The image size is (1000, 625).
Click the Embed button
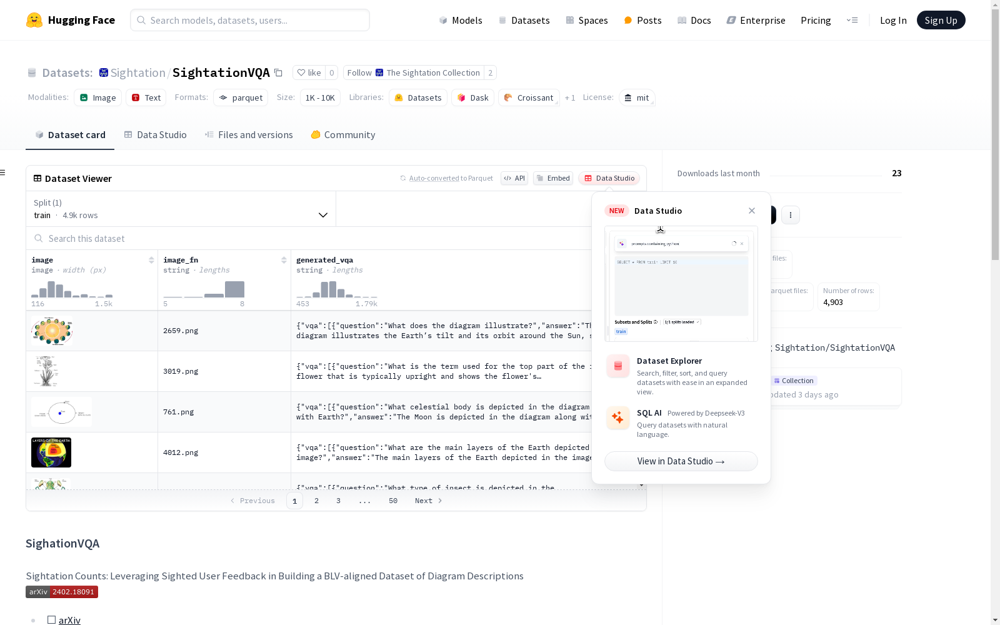point(553,178)
